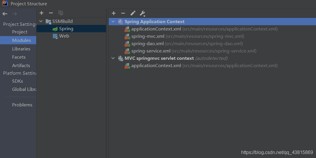Click the forward navigation arrow

tap(14, 14)
